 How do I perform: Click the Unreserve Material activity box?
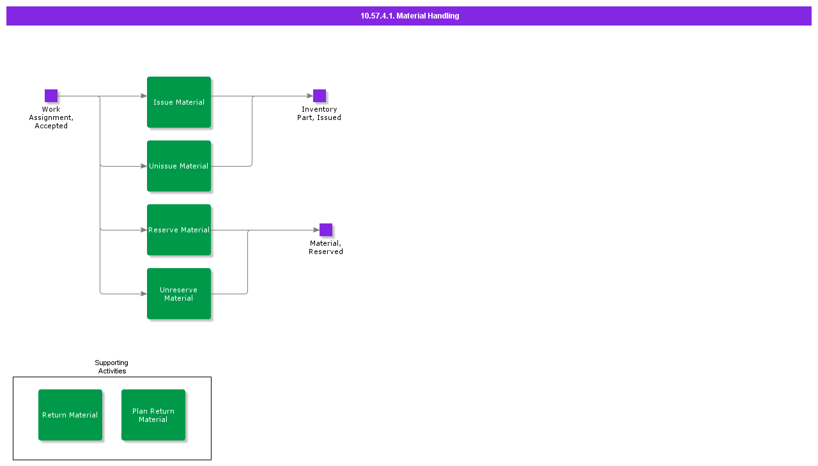coord(179,294)
